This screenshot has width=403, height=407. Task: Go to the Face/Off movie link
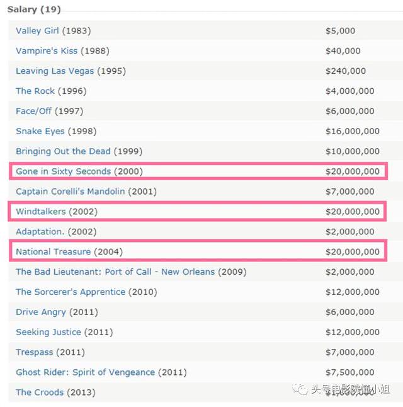pyautogui.click(x=34, y=112)
